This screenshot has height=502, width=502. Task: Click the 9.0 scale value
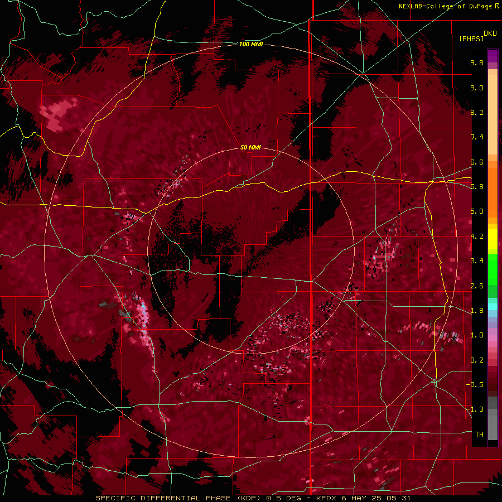(477, 88)
